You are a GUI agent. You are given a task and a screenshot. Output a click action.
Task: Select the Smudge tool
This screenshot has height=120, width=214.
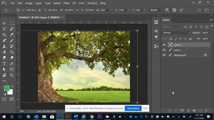point(4,58)
